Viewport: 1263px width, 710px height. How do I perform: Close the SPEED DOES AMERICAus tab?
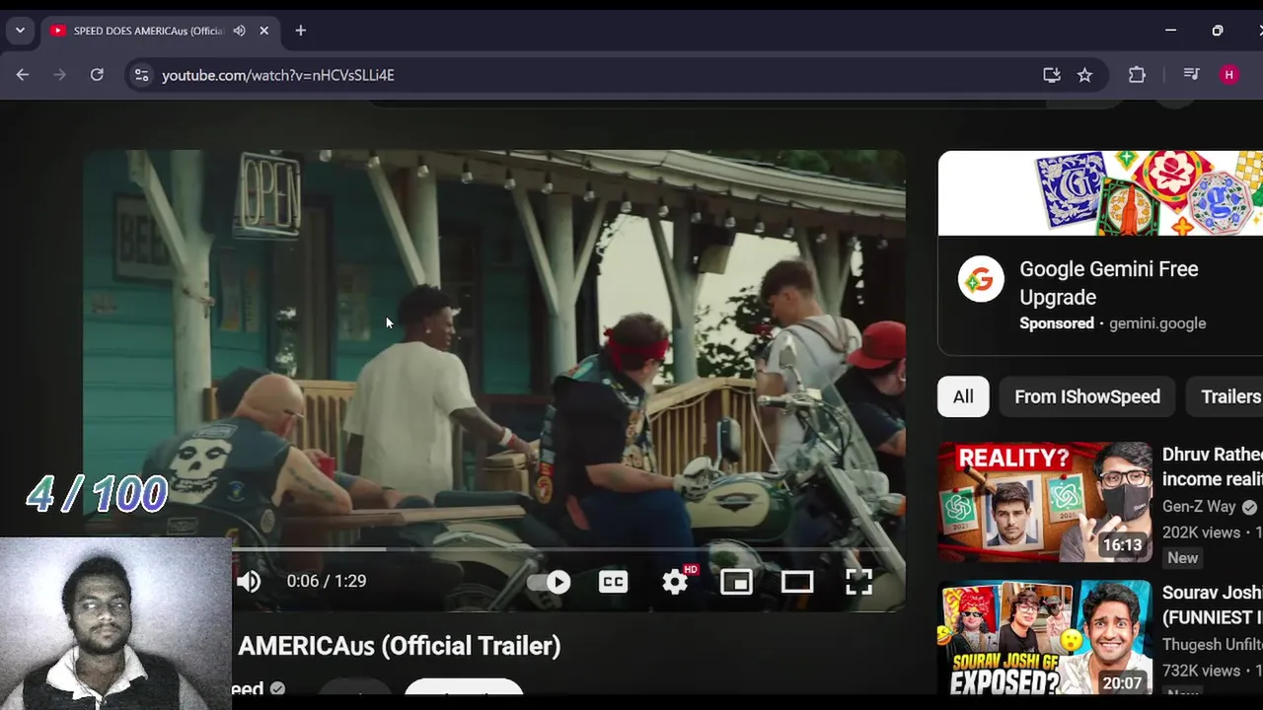tap(264, 31)
